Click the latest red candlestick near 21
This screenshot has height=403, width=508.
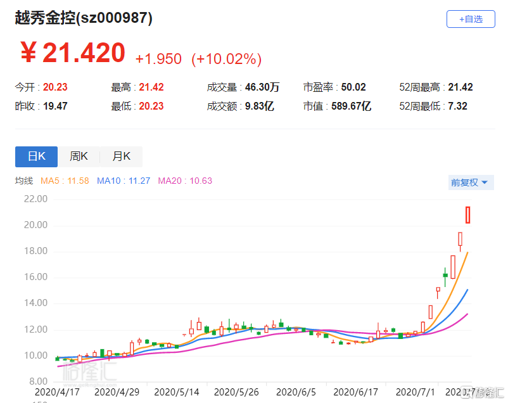coord(468,215)
